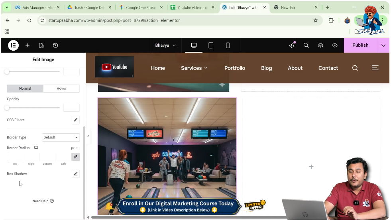This screenshot has height=221, width=391.
Task: Edit Box Shadow with pencil icon
Action: 75,174
